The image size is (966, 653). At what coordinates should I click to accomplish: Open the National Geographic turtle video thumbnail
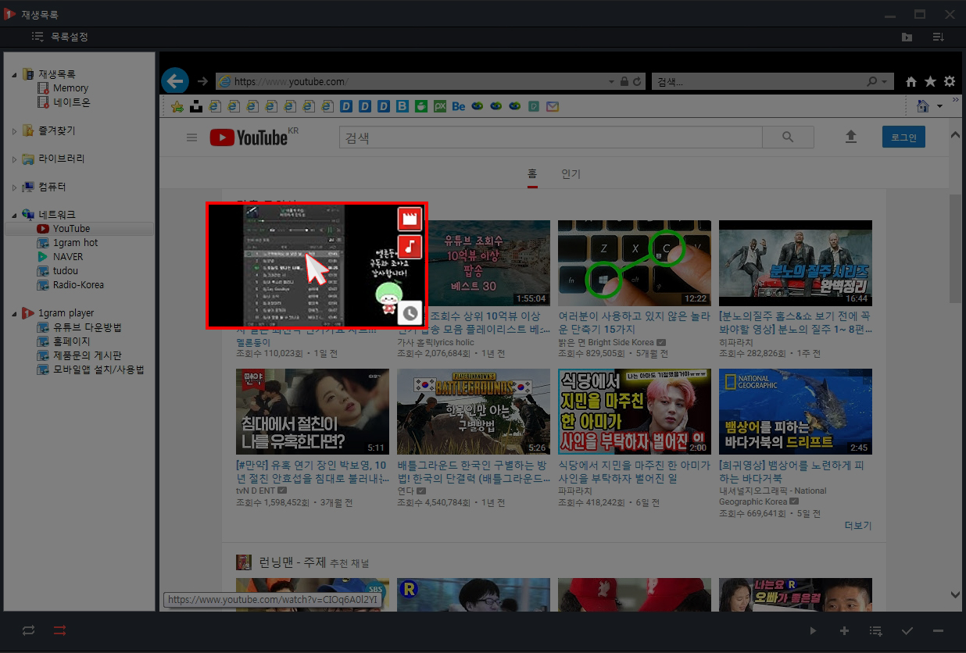tap(795, 412)
